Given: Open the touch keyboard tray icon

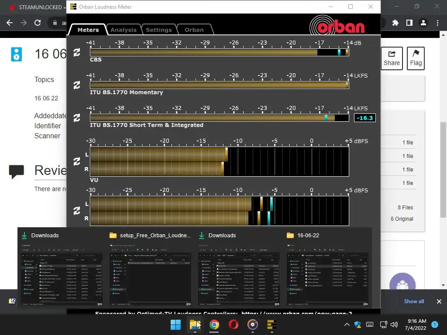Looking at the screenshot, I should click(370, 325).
